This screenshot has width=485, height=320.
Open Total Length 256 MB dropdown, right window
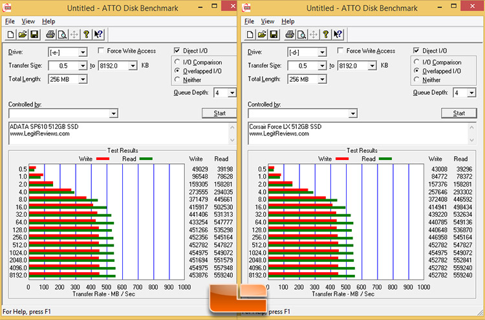[x=322, y=79]
